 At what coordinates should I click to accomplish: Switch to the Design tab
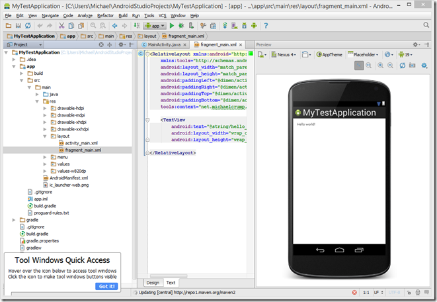[153, 282]
